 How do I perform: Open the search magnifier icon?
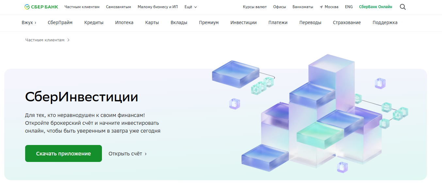click(402, 7)
